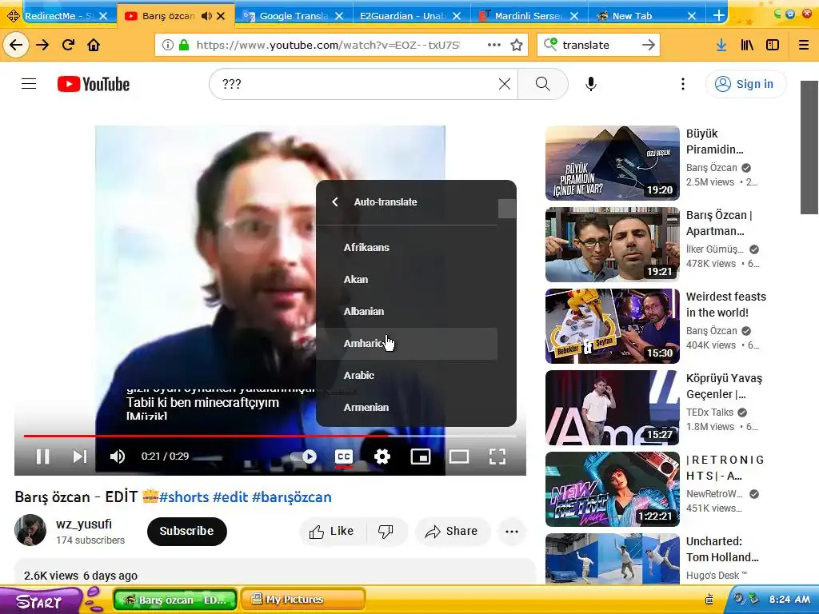The height and width of the screenshot is (614, 819).
Task: Pick Armenian subtitle translation
Action: tap(407, 407)
